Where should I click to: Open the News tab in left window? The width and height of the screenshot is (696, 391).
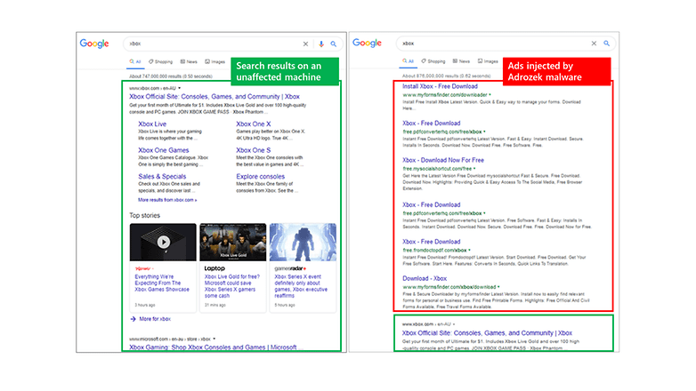[x=189, y=61]
